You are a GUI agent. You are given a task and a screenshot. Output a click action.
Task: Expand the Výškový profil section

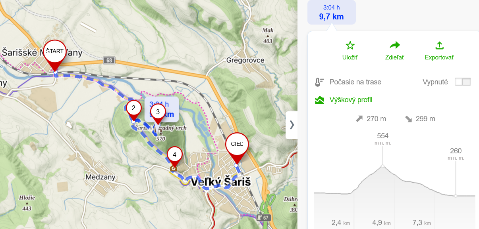click(x=351, y=100)
